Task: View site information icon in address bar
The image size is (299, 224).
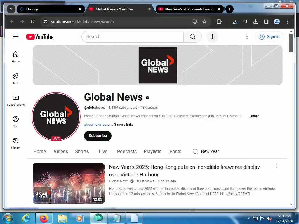Action: click(45, 22)
